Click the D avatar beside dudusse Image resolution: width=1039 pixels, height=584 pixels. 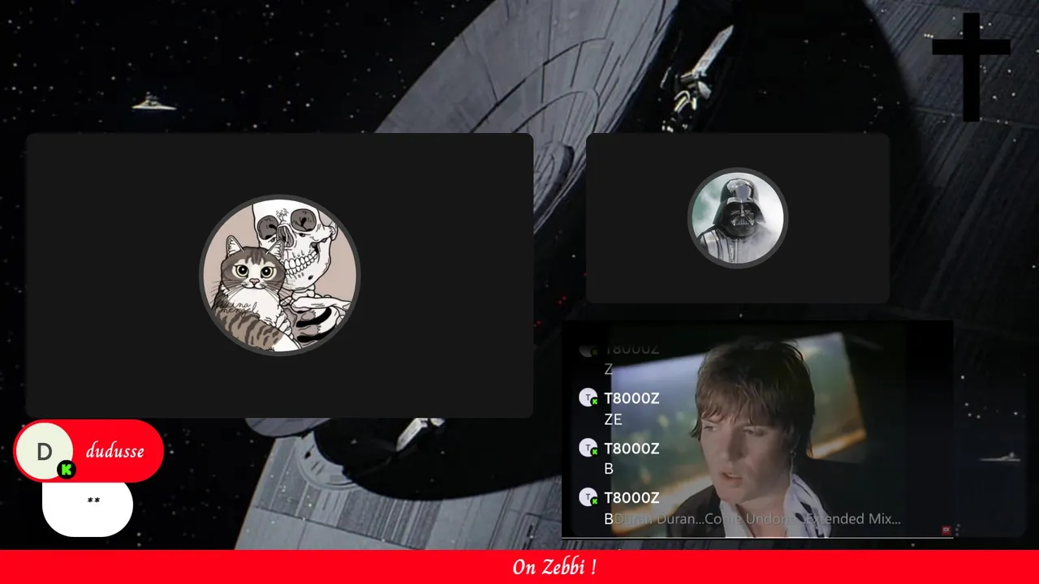pyautogui.click(x=45, y=451)
